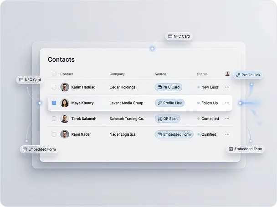The height and width of the screenshot is (207, 277).
Task: Click the Embedded Form chip below the Status column
Action: click(246, 149)
